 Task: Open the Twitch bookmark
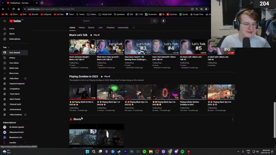(x=70, y=14)
